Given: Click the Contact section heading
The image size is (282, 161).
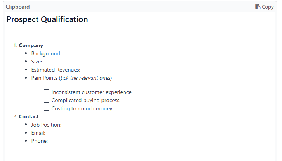Looking at the screenshot, I should pyautogui.click(x=29, y=117).
